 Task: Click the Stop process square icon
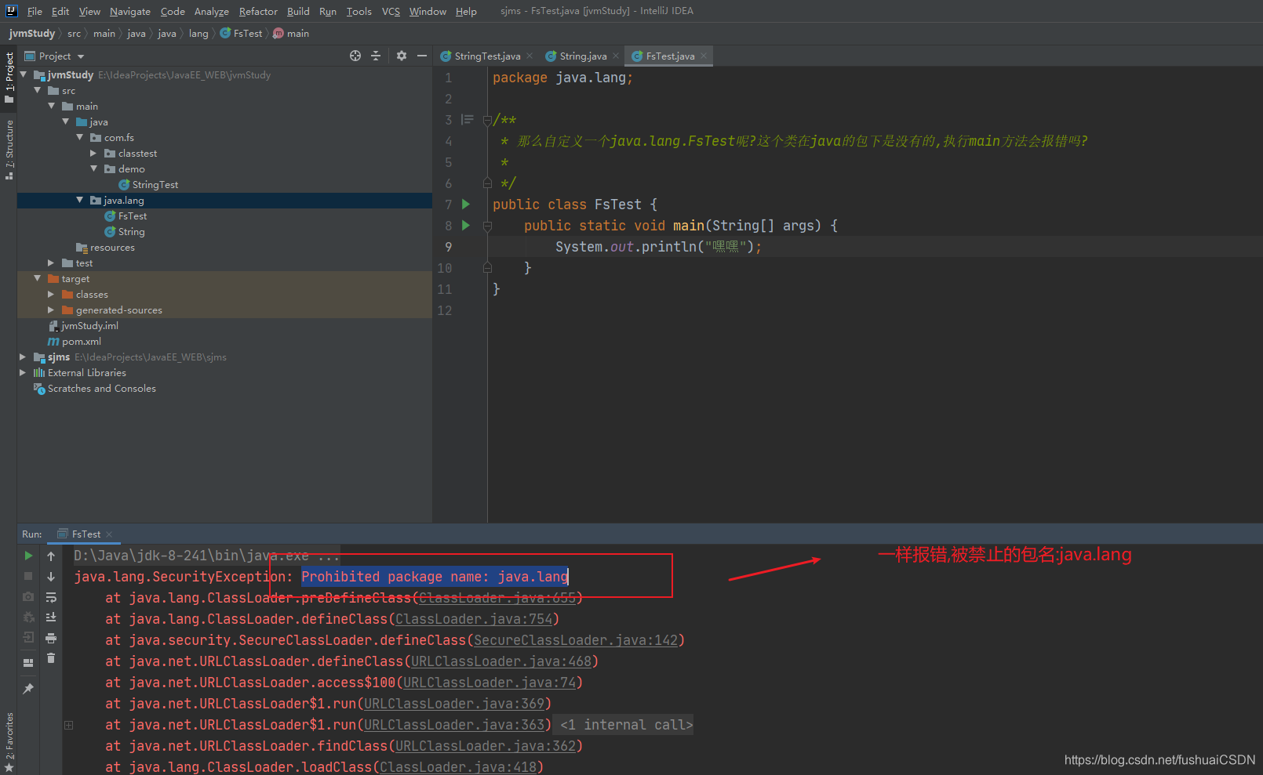click(x=28, y=576)
